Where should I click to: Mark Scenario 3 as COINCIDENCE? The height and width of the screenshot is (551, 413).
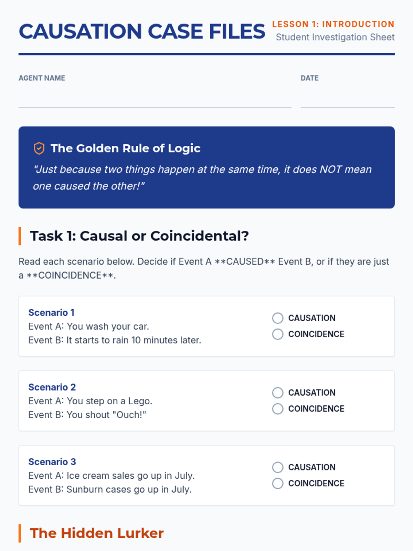click(278, 484)
